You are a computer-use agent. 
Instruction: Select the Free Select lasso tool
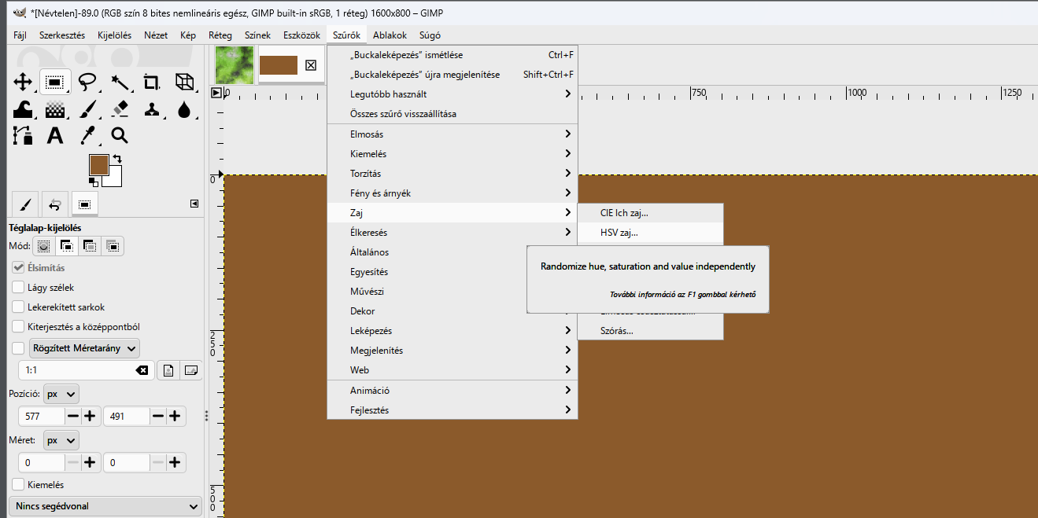coord(87,82)
